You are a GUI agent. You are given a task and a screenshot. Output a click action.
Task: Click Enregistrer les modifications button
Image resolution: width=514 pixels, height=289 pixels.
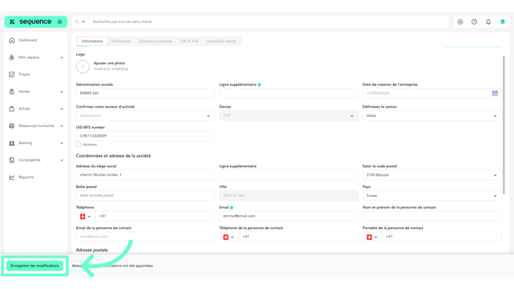point(35,266)
